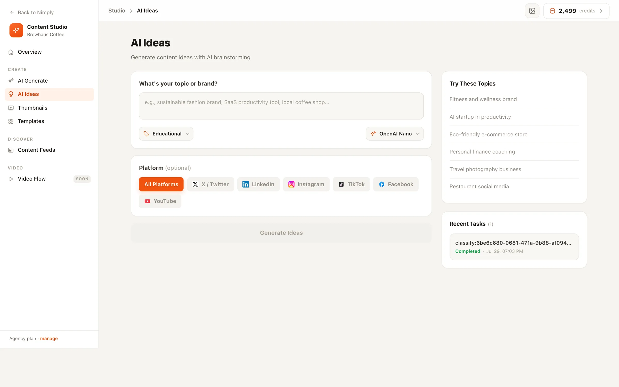The height and width of the screenshot is (387, 619).
Task: Click the Content Feeds newspaper icon
Action: [x=11, y=150]
